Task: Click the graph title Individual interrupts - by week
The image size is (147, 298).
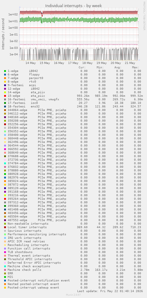Action: pos(73,6)
